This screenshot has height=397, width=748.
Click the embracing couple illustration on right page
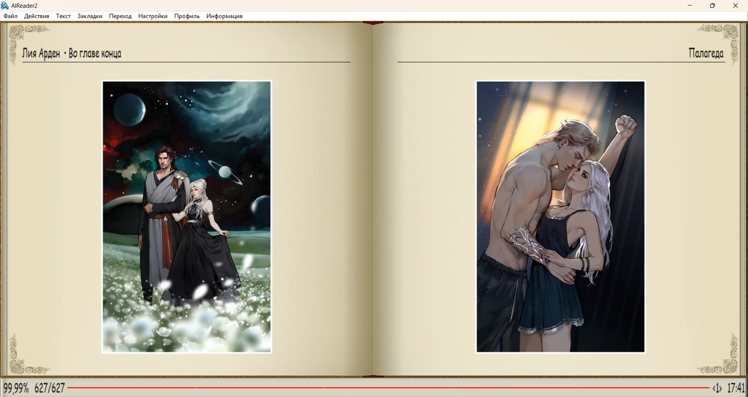point(560,217)
